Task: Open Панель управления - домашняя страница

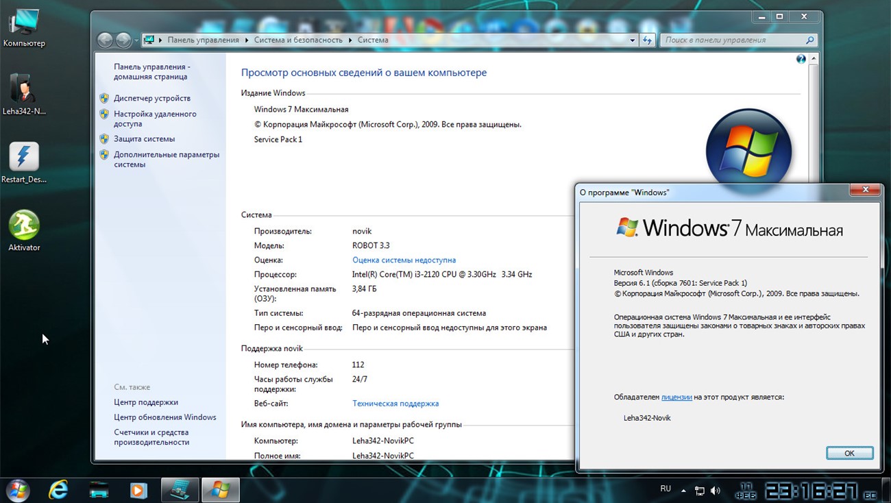Action: click(152, 72)
